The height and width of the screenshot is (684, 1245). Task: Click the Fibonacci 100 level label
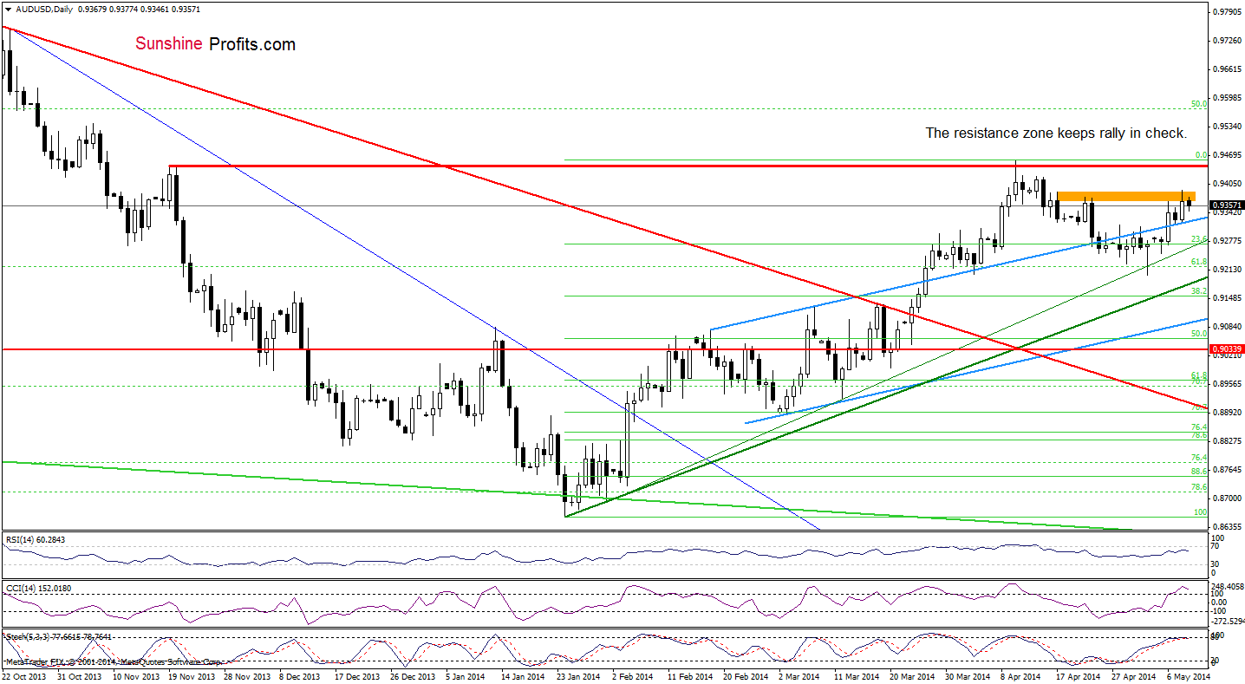coord(1201,512)
